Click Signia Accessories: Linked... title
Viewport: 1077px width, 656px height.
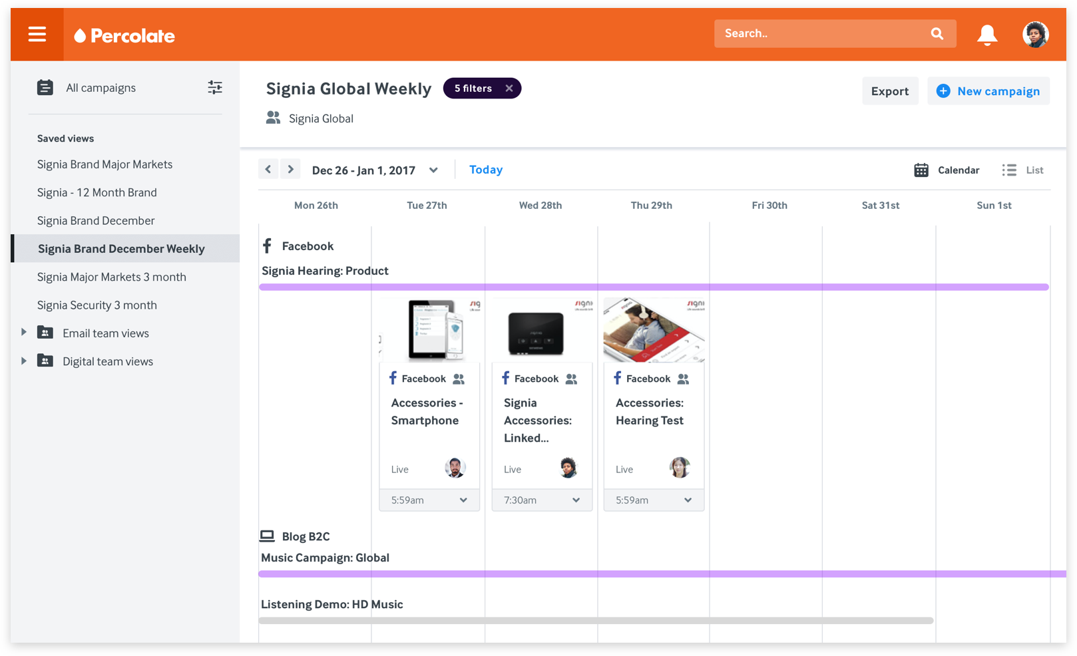coord(538,420)
